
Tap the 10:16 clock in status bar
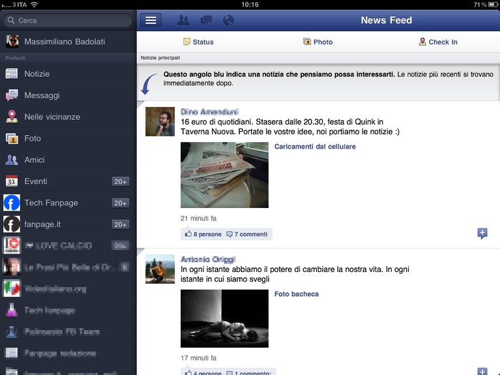point(250,5)
